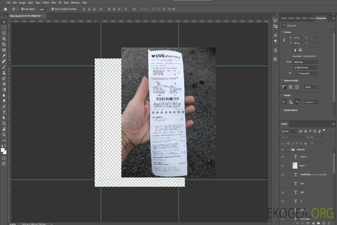Click the foreground color swatch

[2, 150]
